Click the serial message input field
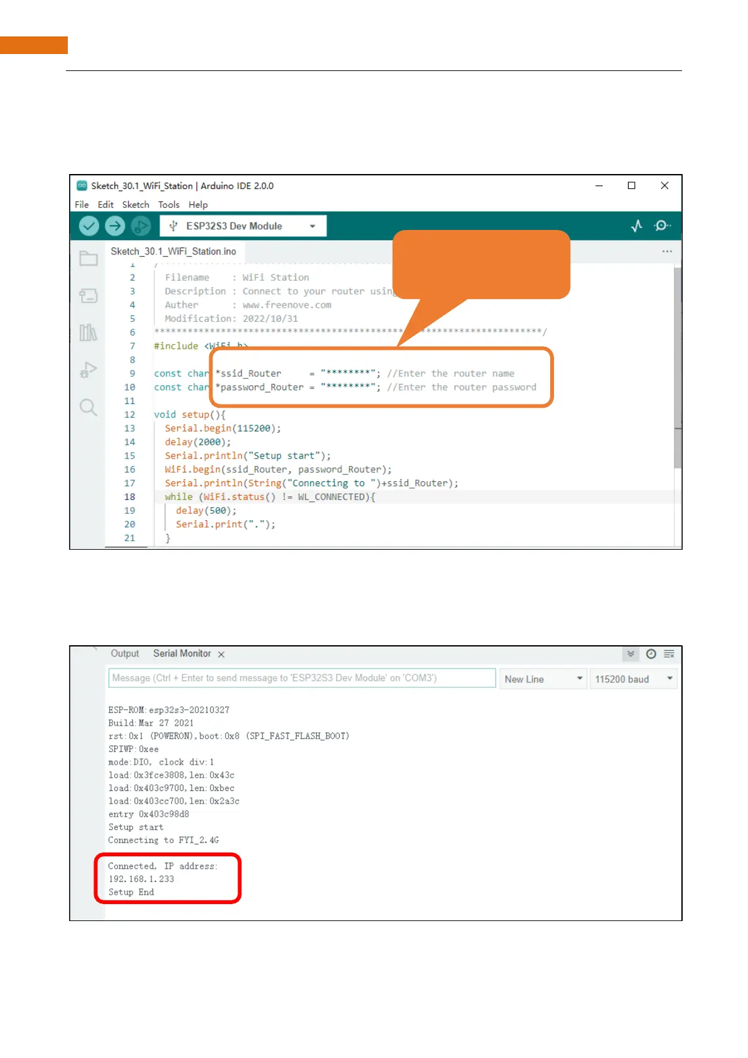The image size is (748, 1058). [302, 679]
